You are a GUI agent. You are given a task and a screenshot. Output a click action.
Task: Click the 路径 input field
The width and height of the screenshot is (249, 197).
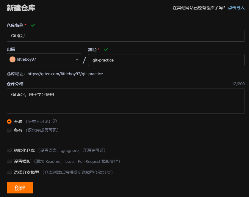pyautogui.click(x=166, y=60)
